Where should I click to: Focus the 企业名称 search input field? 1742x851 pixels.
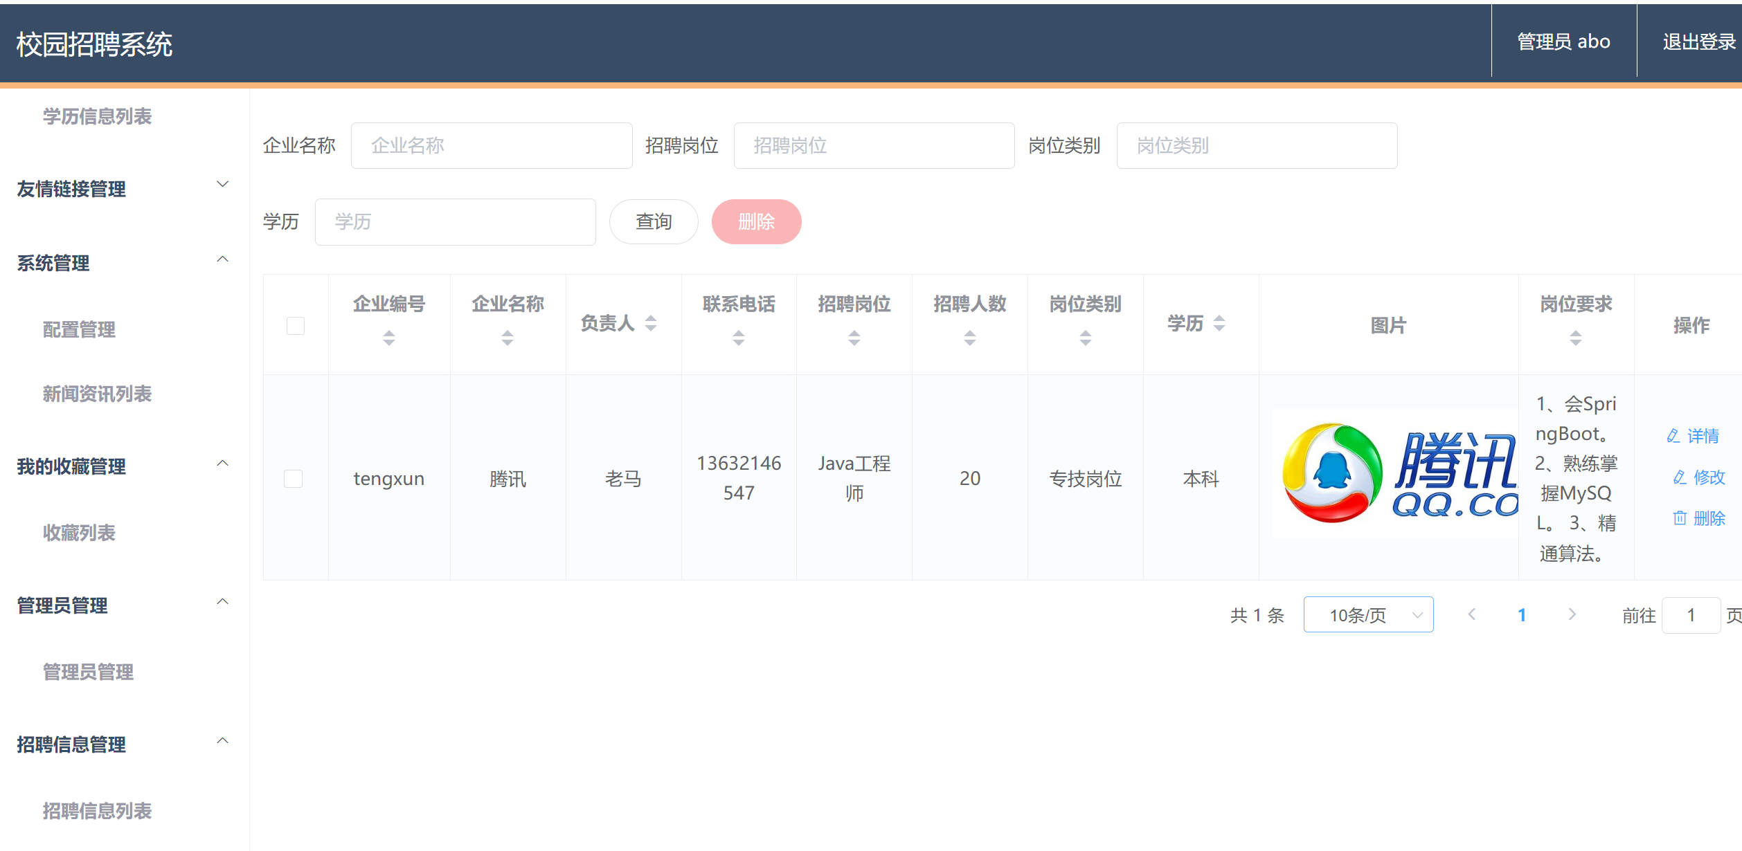(x=491, y=145)
